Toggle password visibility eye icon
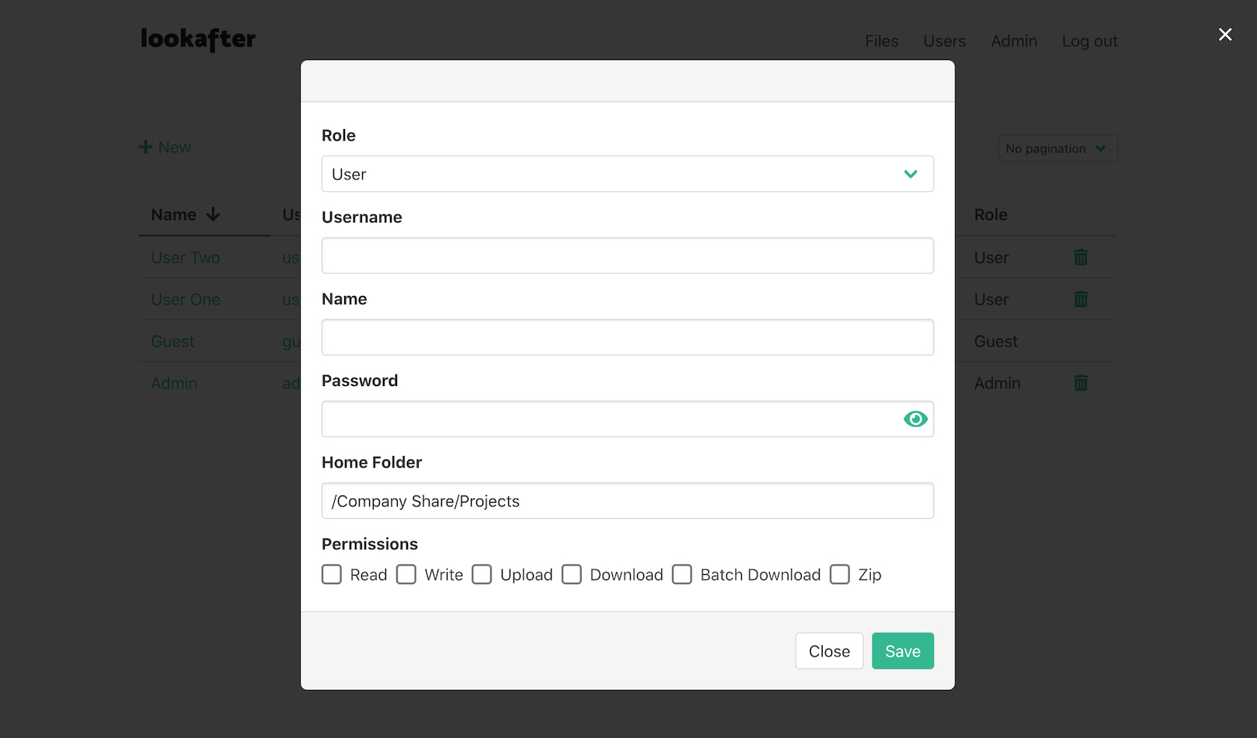 pyautogui.click(x=915, y=419)
